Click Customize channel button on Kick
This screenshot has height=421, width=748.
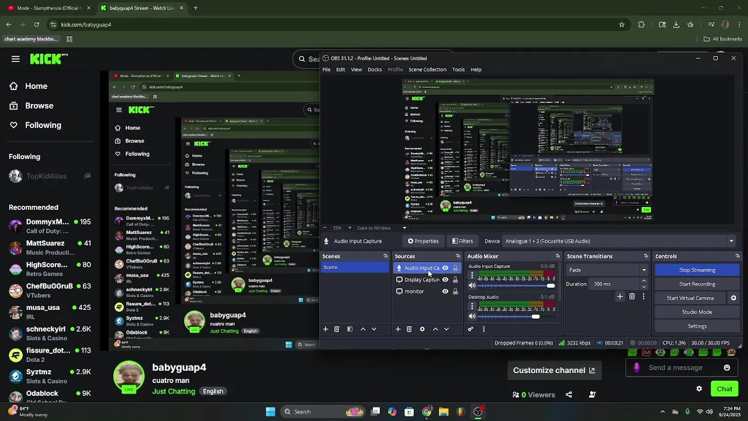point(554,370)
